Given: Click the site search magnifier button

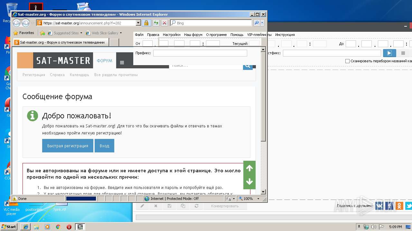Looking at the screenshot, I should pyautogui.click(x=248, y=66).
